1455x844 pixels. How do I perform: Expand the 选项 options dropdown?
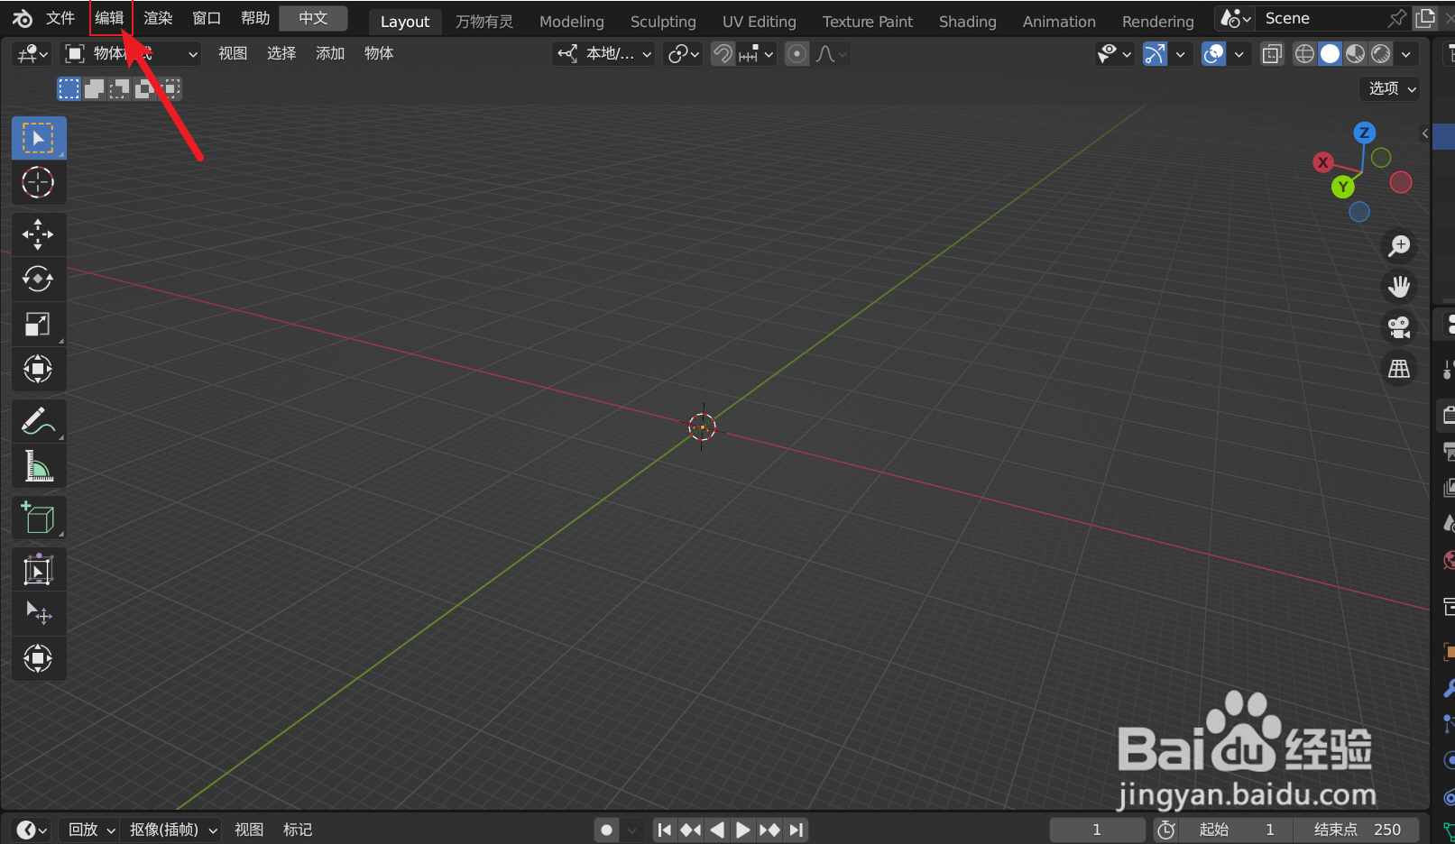point(1390,88)
